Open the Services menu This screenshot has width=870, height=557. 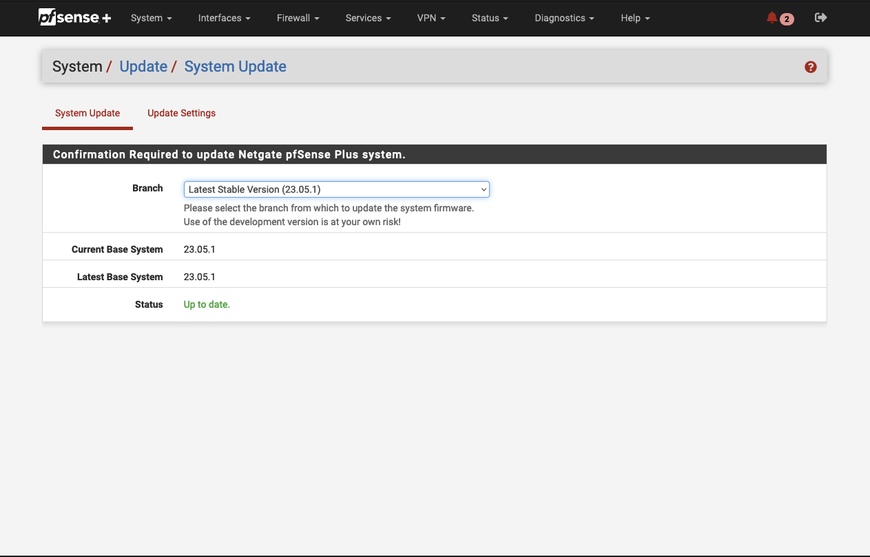point(368,18)
